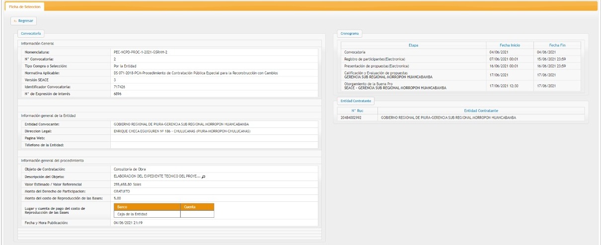This screenshot has width=601, height=245.
Task: Click the Fecha Inicio column header
Action: (x=510, y=45)
